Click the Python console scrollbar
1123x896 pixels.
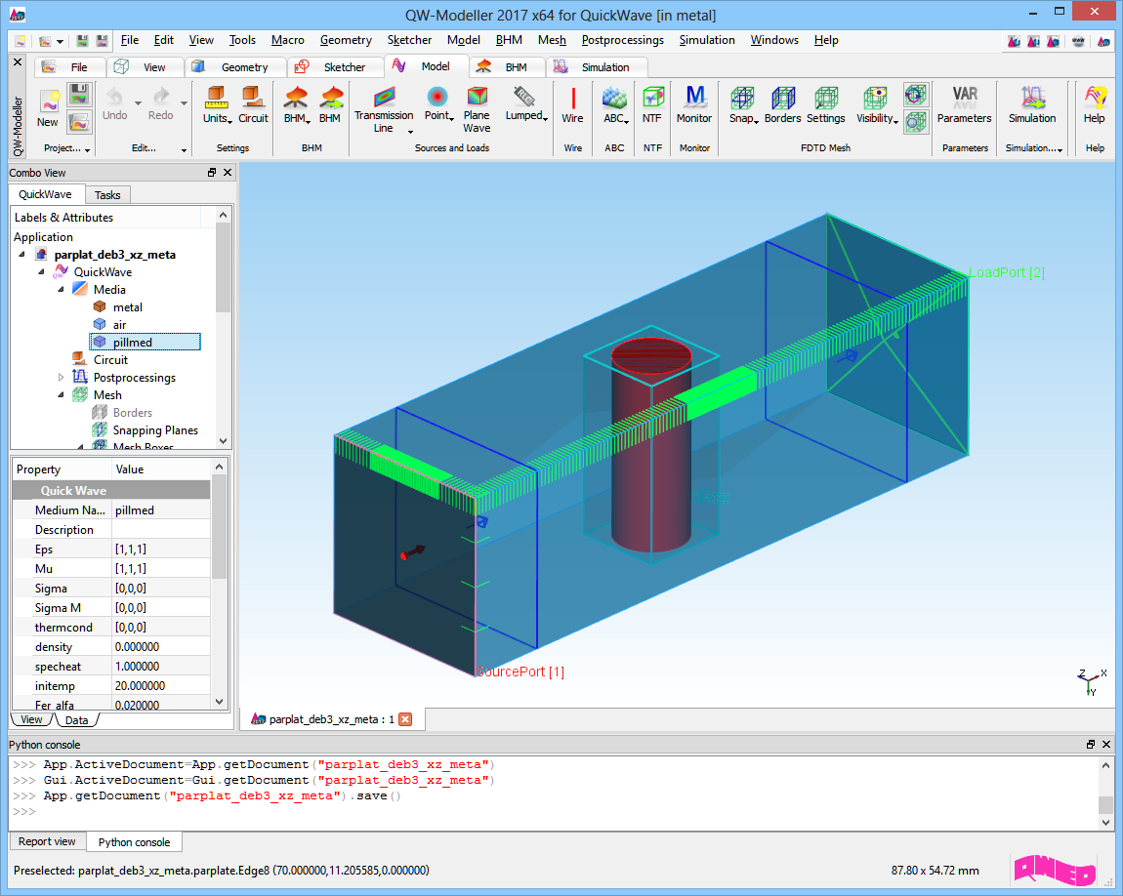1105,793
